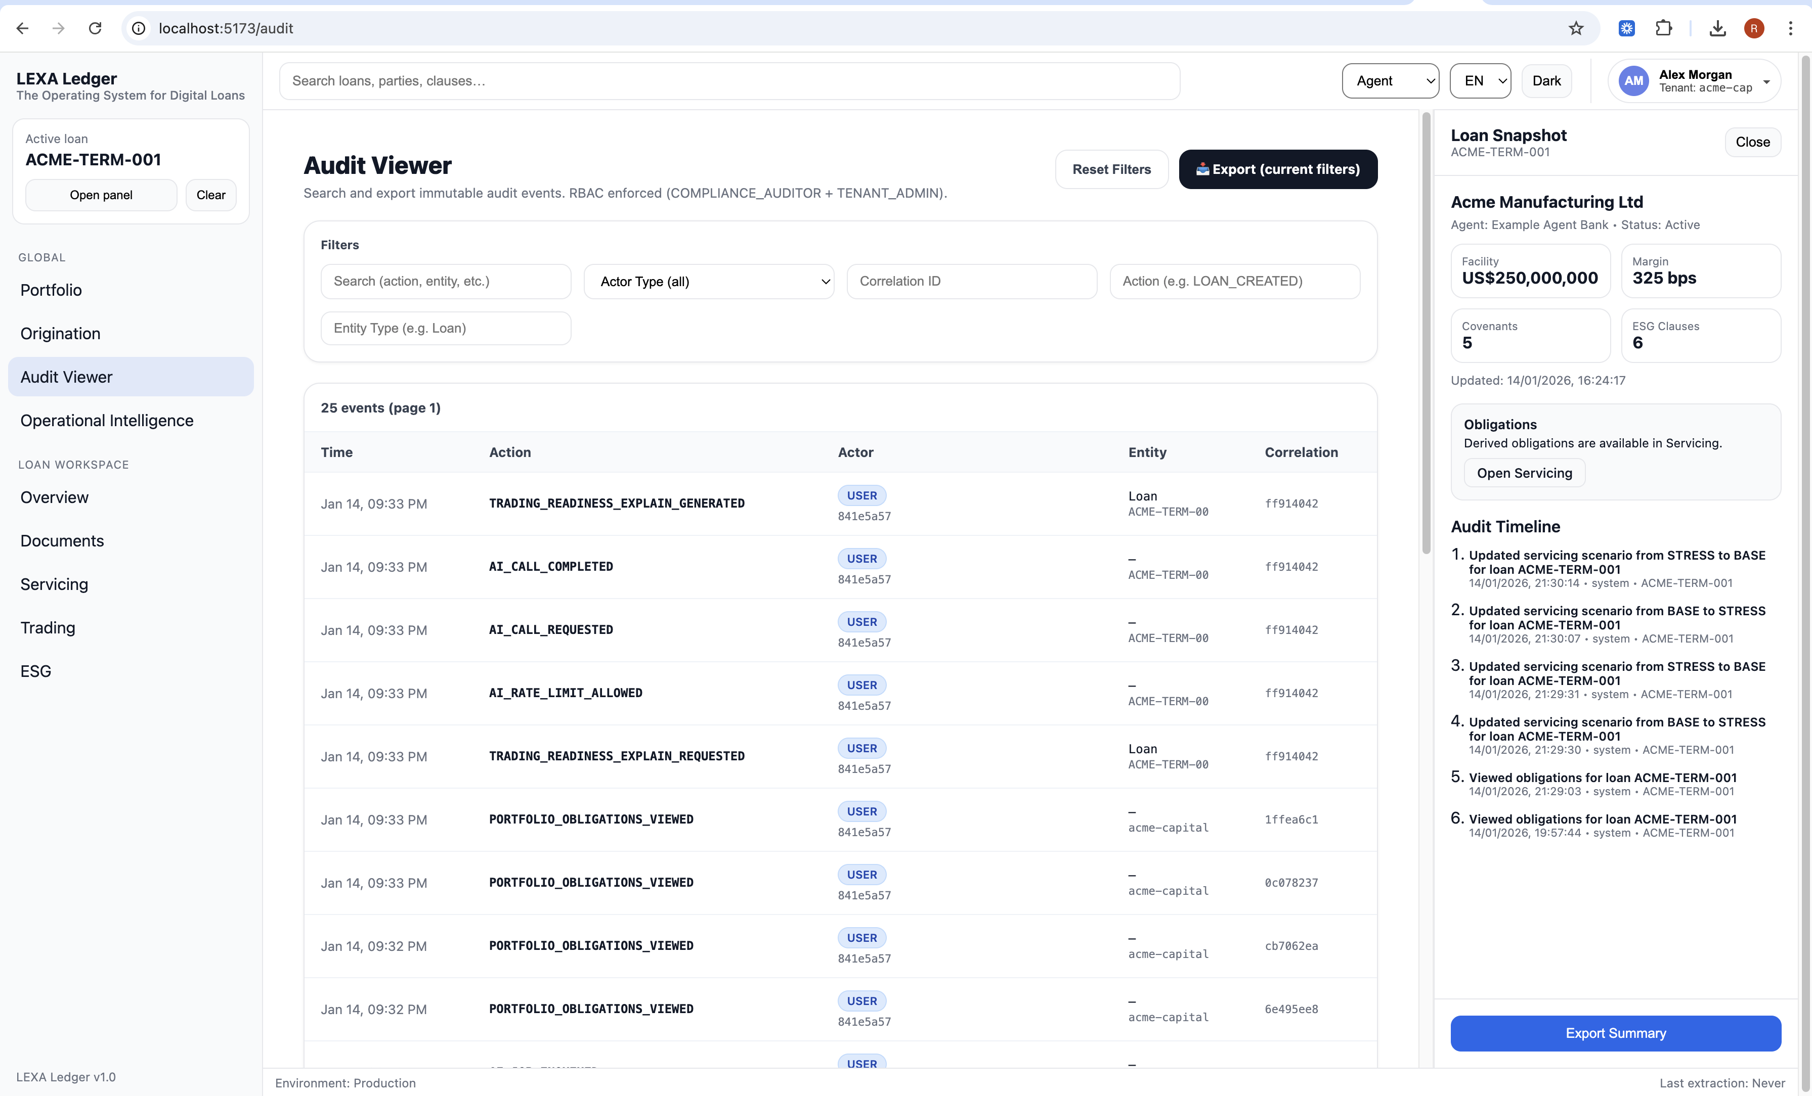
Task: Go to Portfolio in sidebar
Action: pos(51,290)
